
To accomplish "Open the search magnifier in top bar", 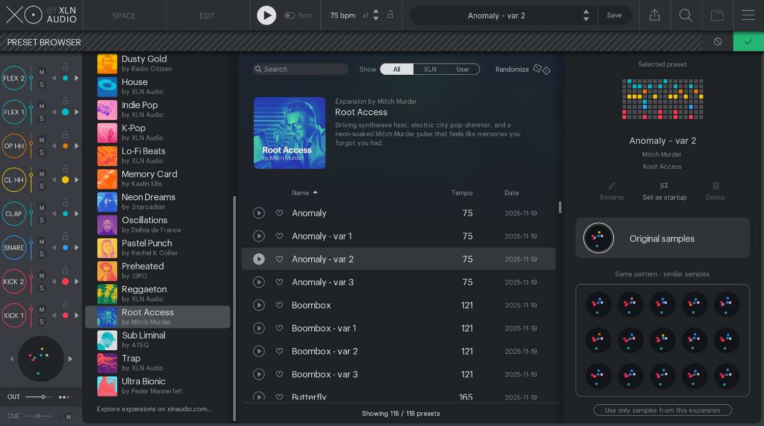I will [x=686, y=15].
